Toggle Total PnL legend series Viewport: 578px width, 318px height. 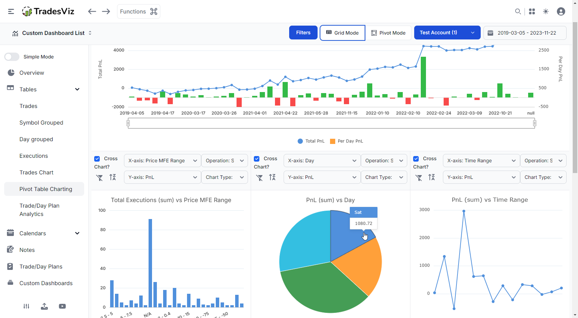coord(311,141)
